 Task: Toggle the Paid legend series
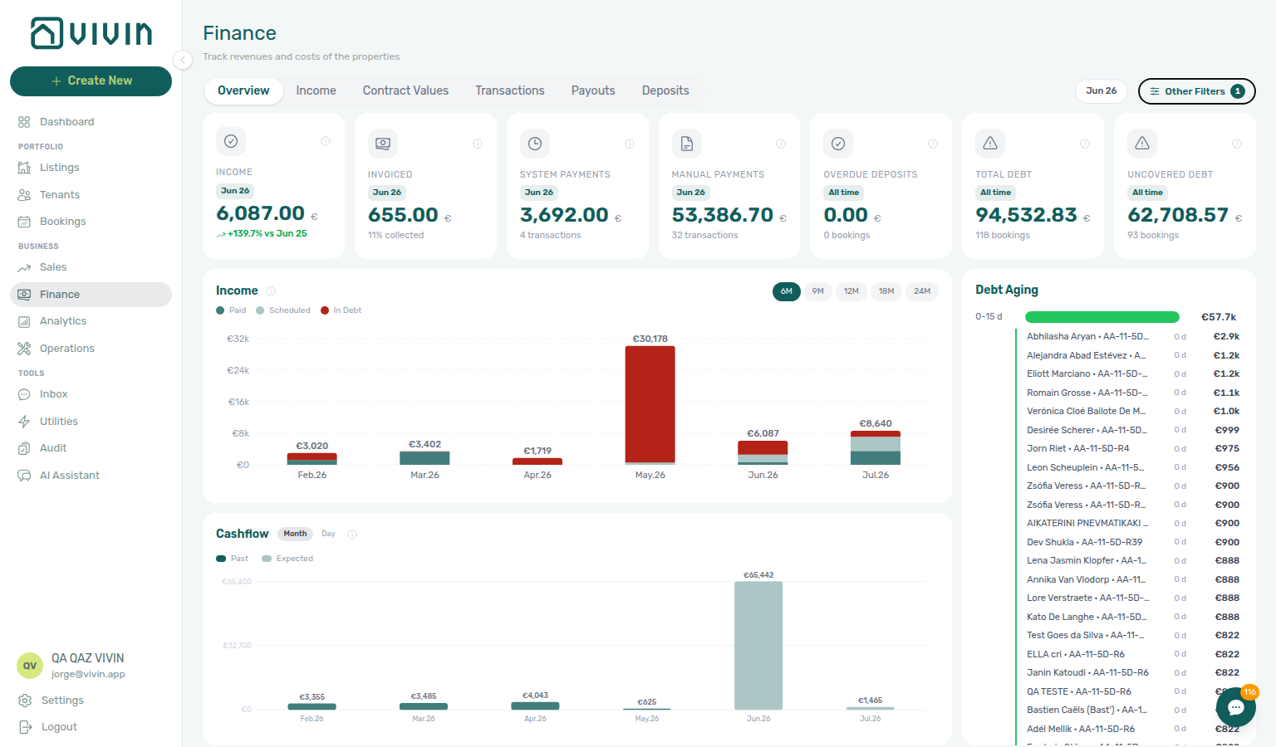point(231,310)
